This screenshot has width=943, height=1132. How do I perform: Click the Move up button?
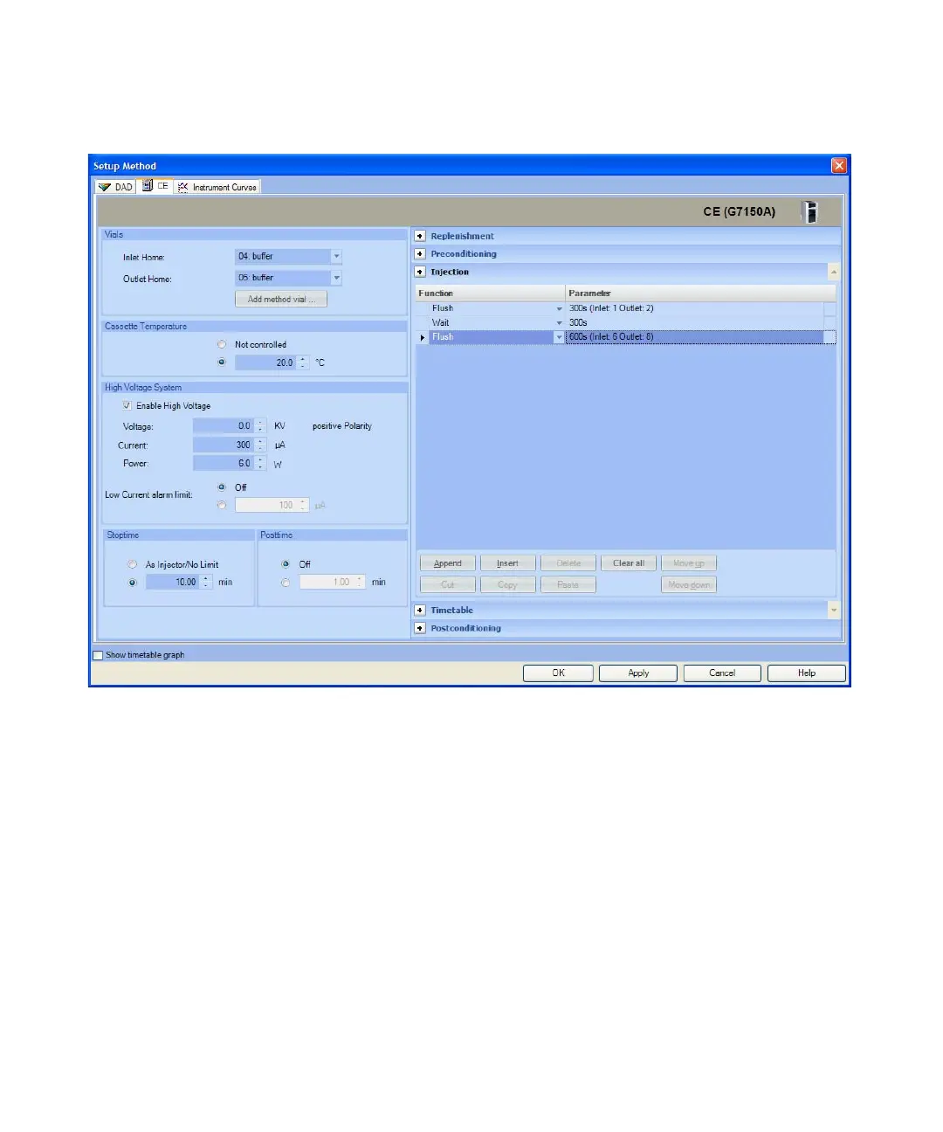689,563
